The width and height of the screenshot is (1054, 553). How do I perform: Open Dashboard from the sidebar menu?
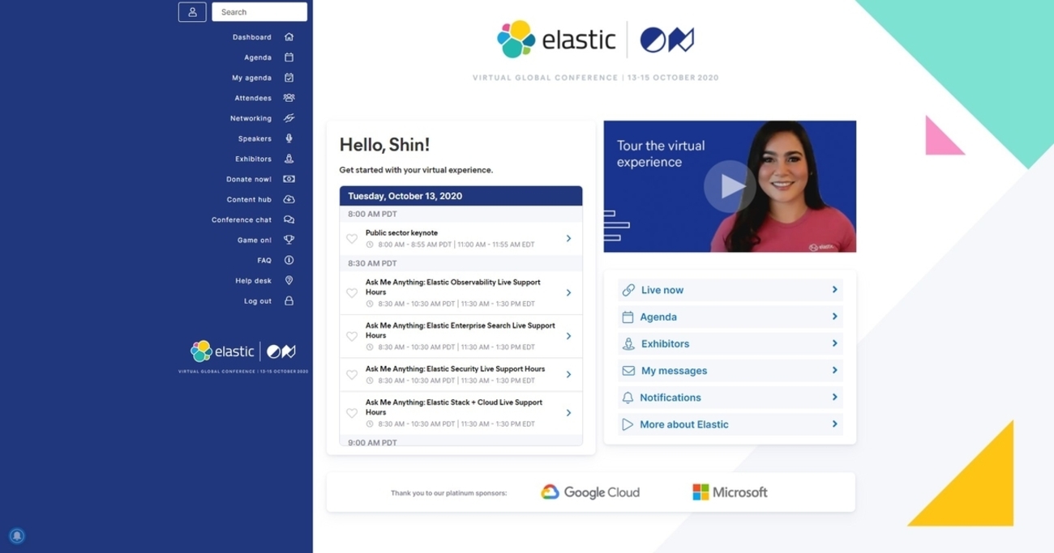pyautogui.click(x=252, y=37)
